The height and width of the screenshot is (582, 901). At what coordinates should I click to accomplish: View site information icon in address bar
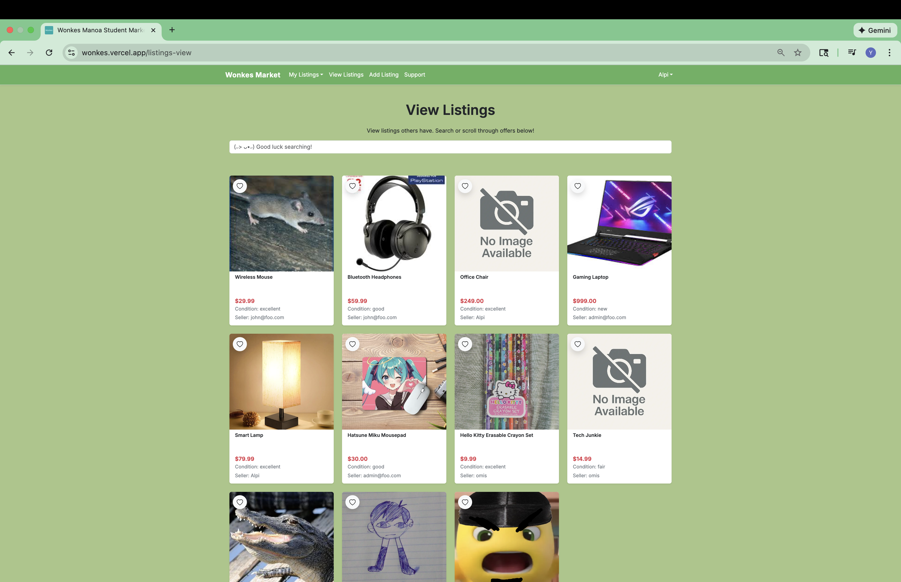(x=71, y=53)
